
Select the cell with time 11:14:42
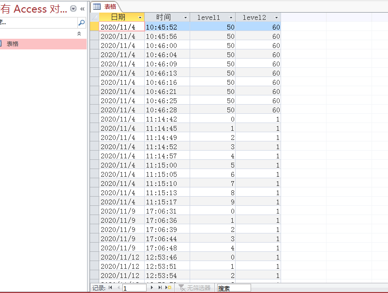(x=167, y=119)
